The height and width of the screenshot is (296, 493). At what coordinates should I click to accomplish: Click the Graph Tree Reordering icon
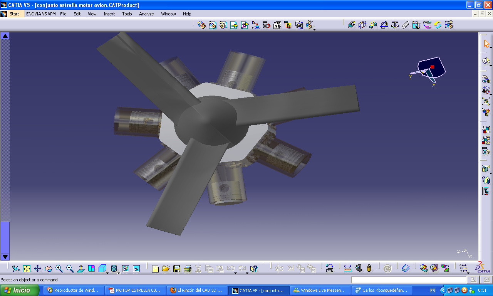[x=266, y=25]
